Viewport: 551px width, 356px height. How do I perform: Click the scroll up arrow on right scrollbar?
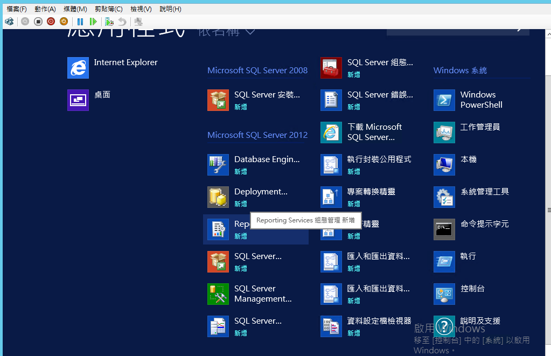(548, 34)
